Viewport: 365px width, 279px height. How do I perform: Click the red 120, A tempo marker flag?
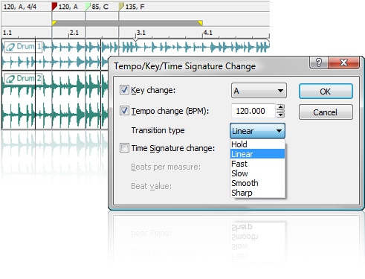[x=54, y=7]
